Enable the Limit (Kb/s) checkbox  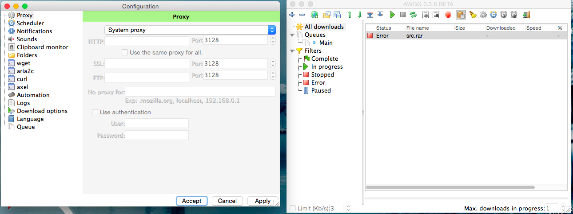click(293, 208)
